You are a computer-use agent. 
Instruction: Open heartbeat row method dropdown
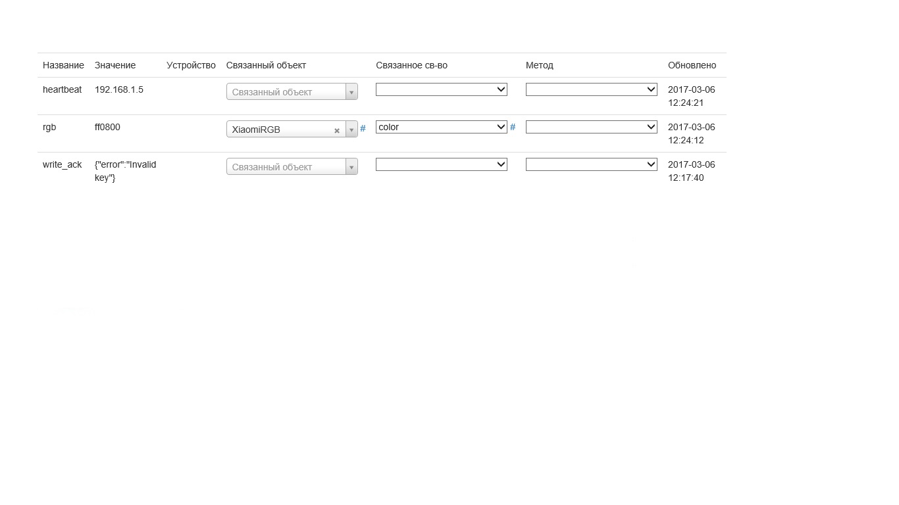pos(591,89)
